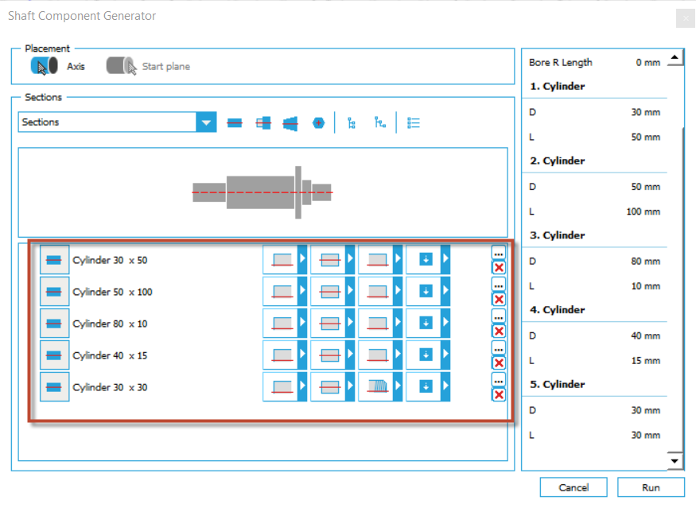Select the hexagon Polygon section icon
Image resolution: width=696 pixels, height=508 pixels.
coord(317,122)
